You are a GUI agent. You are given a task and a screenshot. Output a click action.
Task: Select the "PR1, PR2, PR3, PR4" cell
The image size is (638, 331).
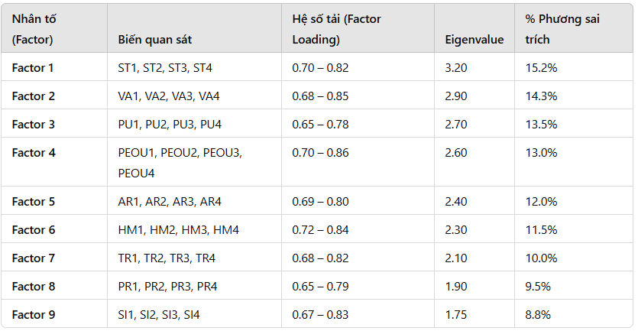[x=167, y=287]
